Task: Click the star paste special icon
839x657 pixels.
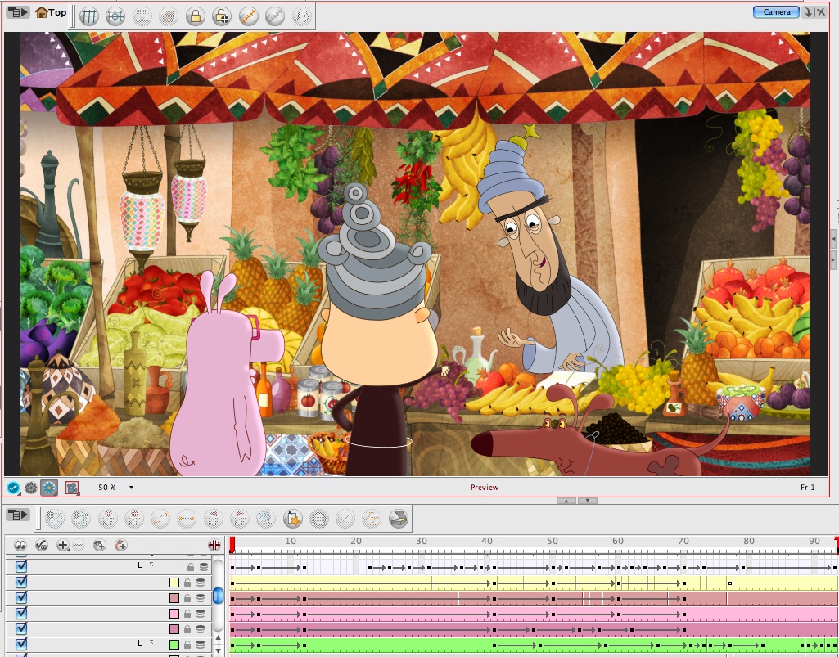Action: (x=292, y=518)
